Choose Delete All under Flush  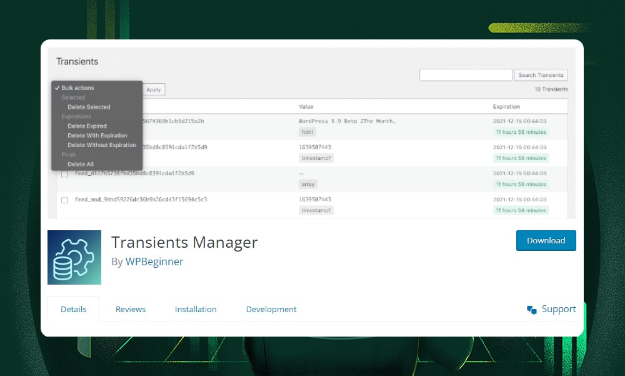pos(81,163)
